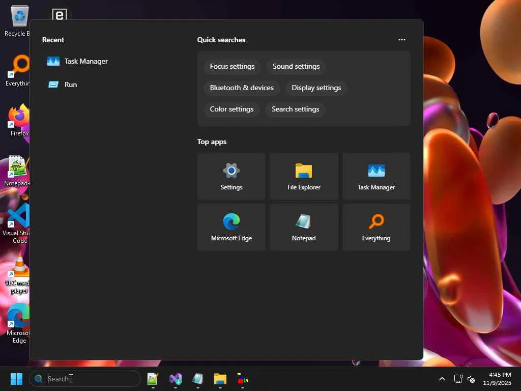The height and width of the screenshot is (391, 521).
Task: Select the Recycle Bin desktop icon
Action: [17, 20]
